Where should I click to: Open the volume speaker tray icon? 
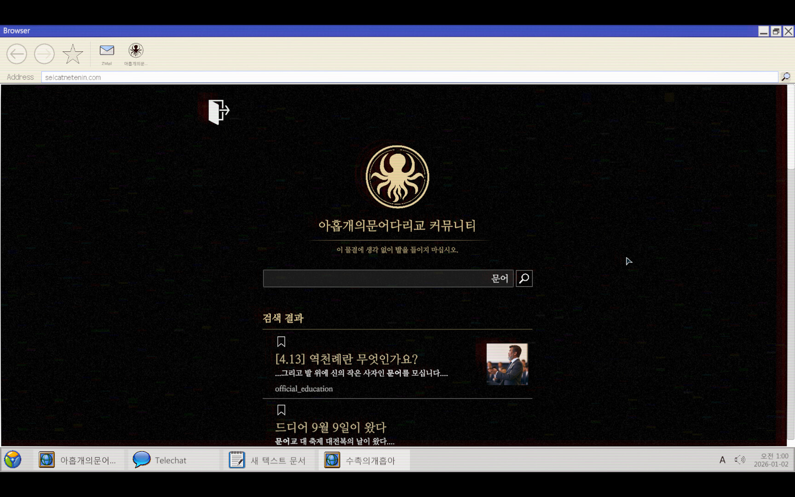click(740, 460)
